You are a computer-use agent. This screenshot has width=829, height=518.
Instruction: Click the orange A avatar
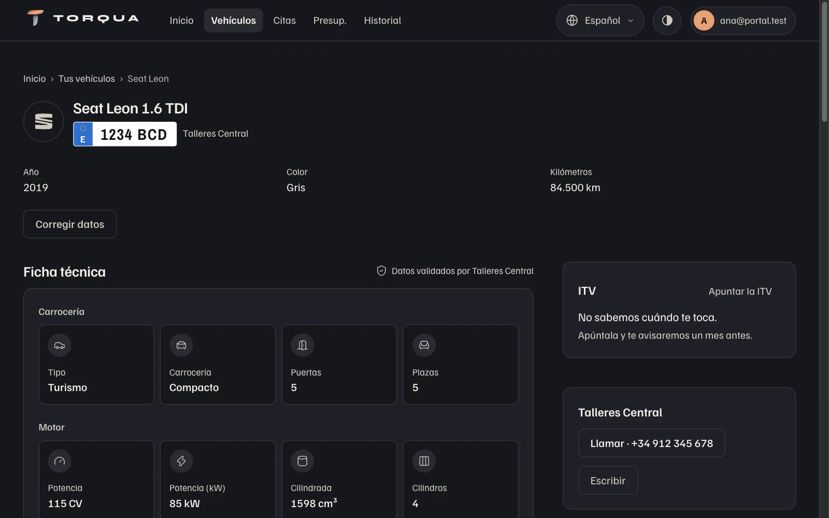[x=704, y=20]
